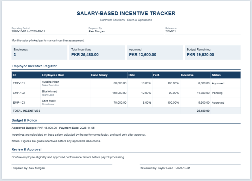The width and height of the screenshot is (252, 181).
Task: Select the EMP-101 cell
Action: click(26, 83)
